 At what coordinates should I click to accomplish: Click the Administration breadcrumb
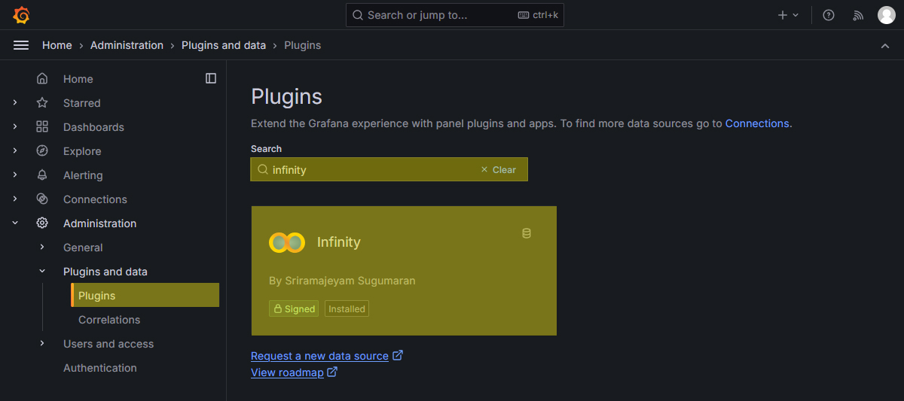[127, 45]
